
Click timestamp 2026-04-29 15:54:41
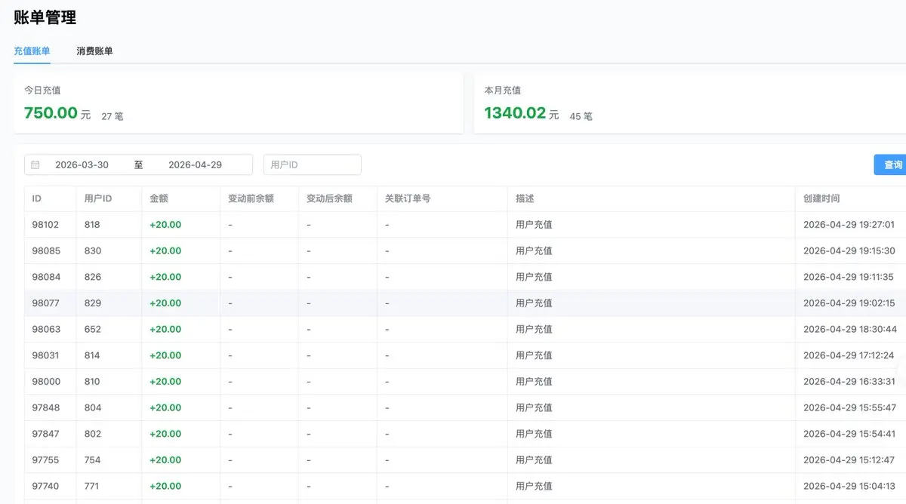click(x=849, y=434)
